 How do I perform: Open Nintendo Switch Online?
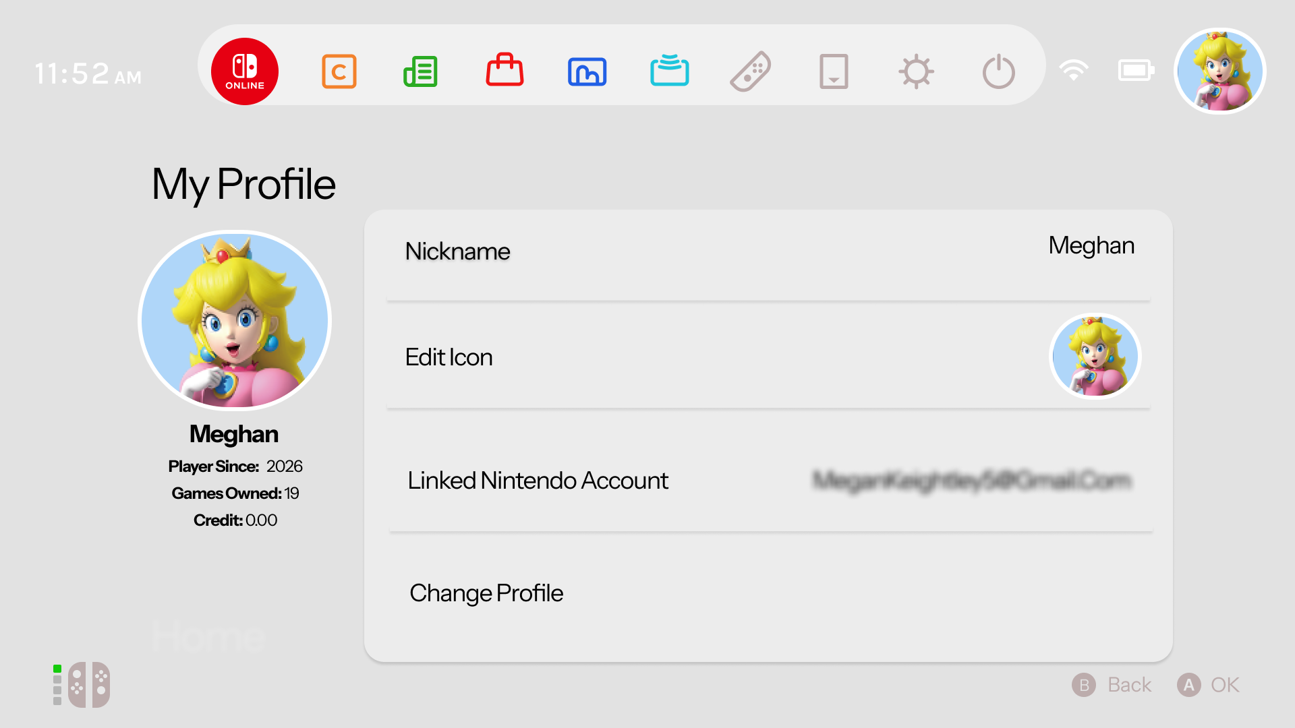245,71
